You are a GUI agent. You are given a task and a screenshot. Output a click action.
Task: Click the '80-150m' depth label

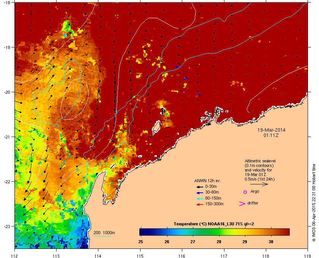[213, 198]
